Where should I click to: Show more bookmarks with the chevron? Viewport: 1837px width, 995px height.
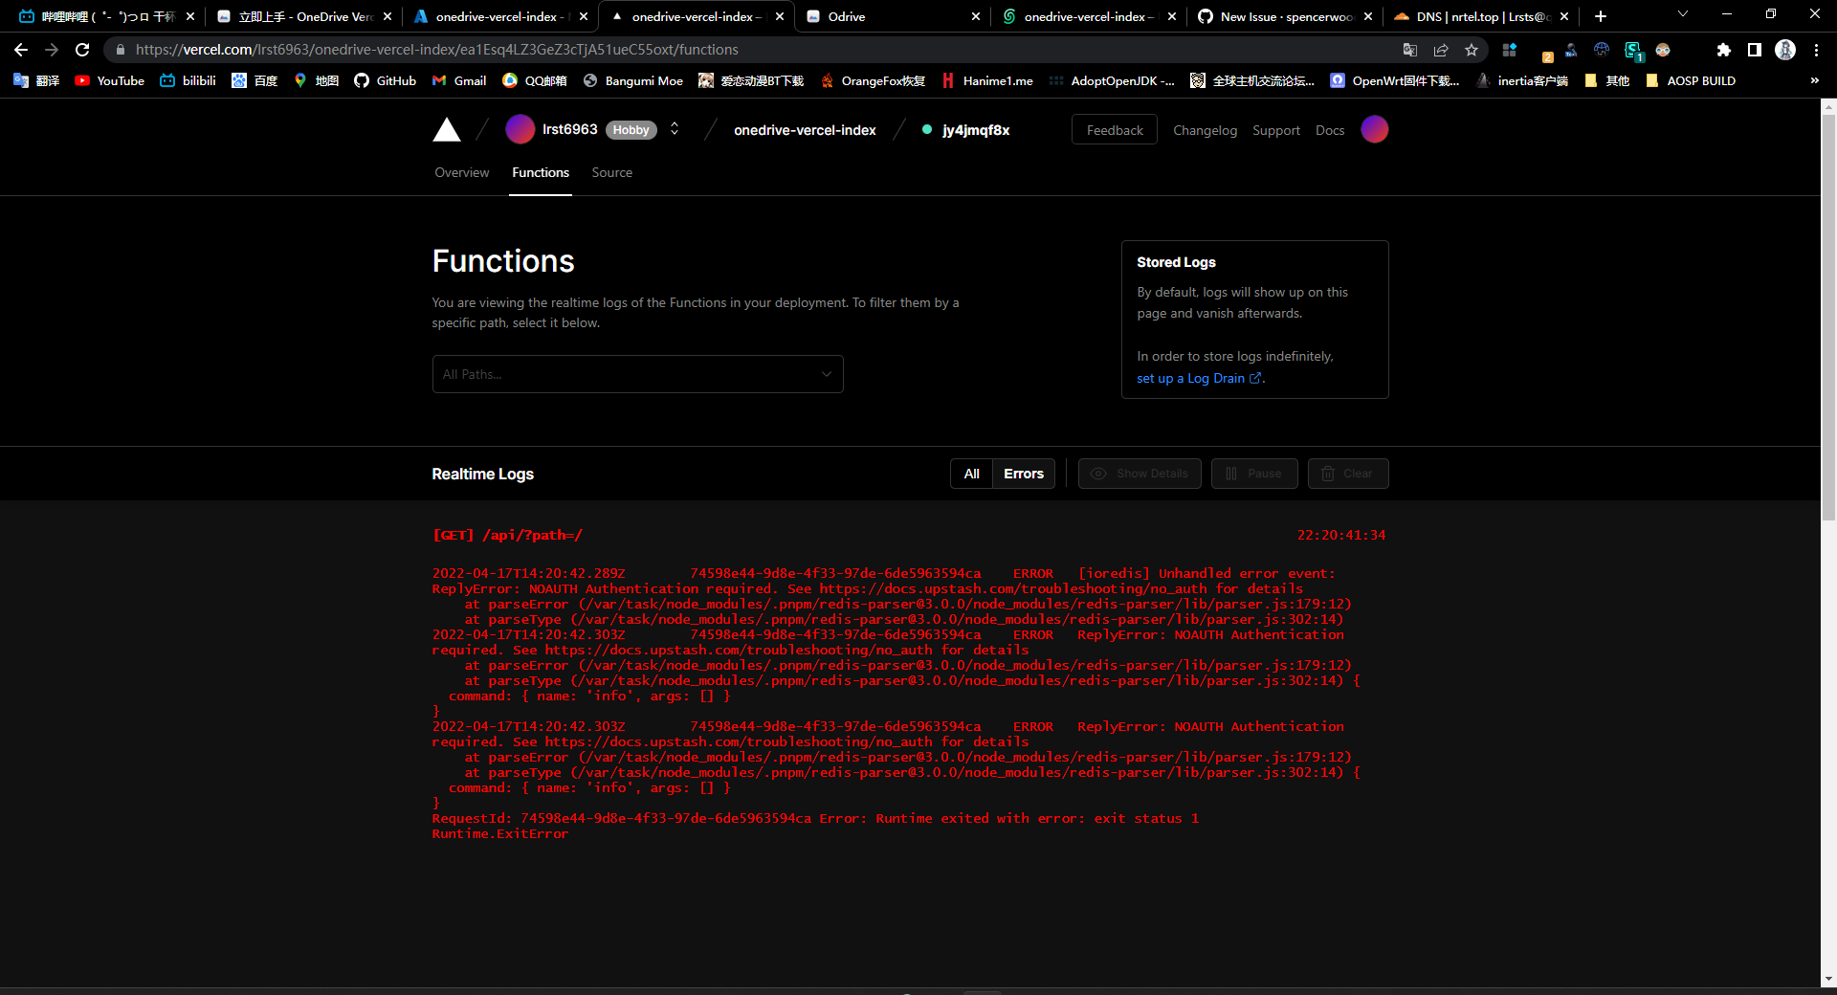click(x=1815, y=81)
